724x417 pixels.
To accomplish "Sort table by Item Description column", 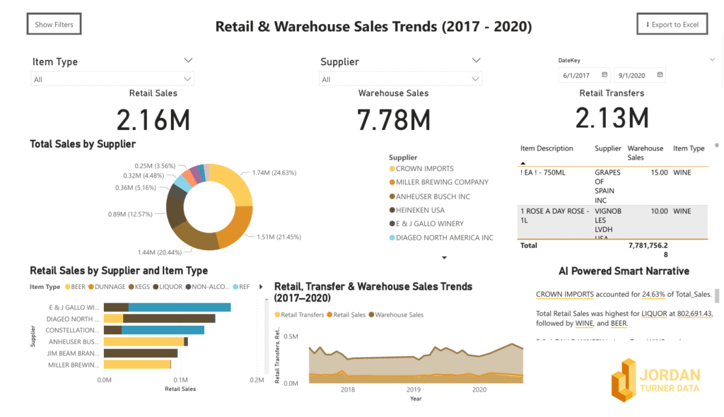I will pos(547,148).
